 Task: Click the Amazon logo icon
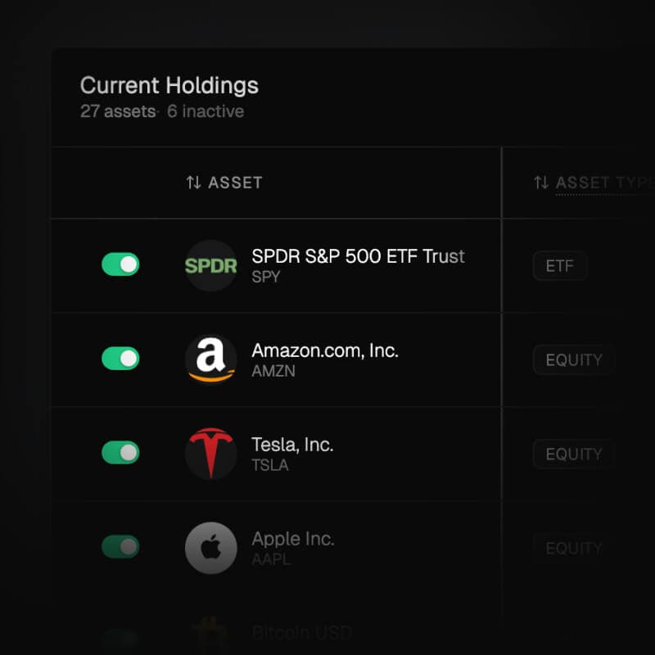coord(210,359)
